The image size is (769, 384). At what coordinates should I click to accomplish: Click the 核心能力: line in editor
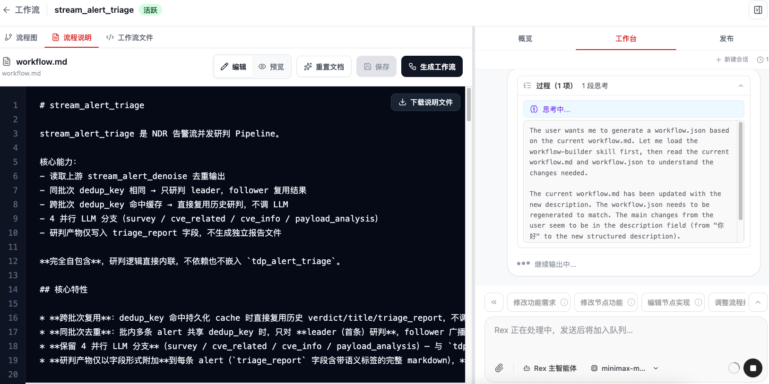58,162
